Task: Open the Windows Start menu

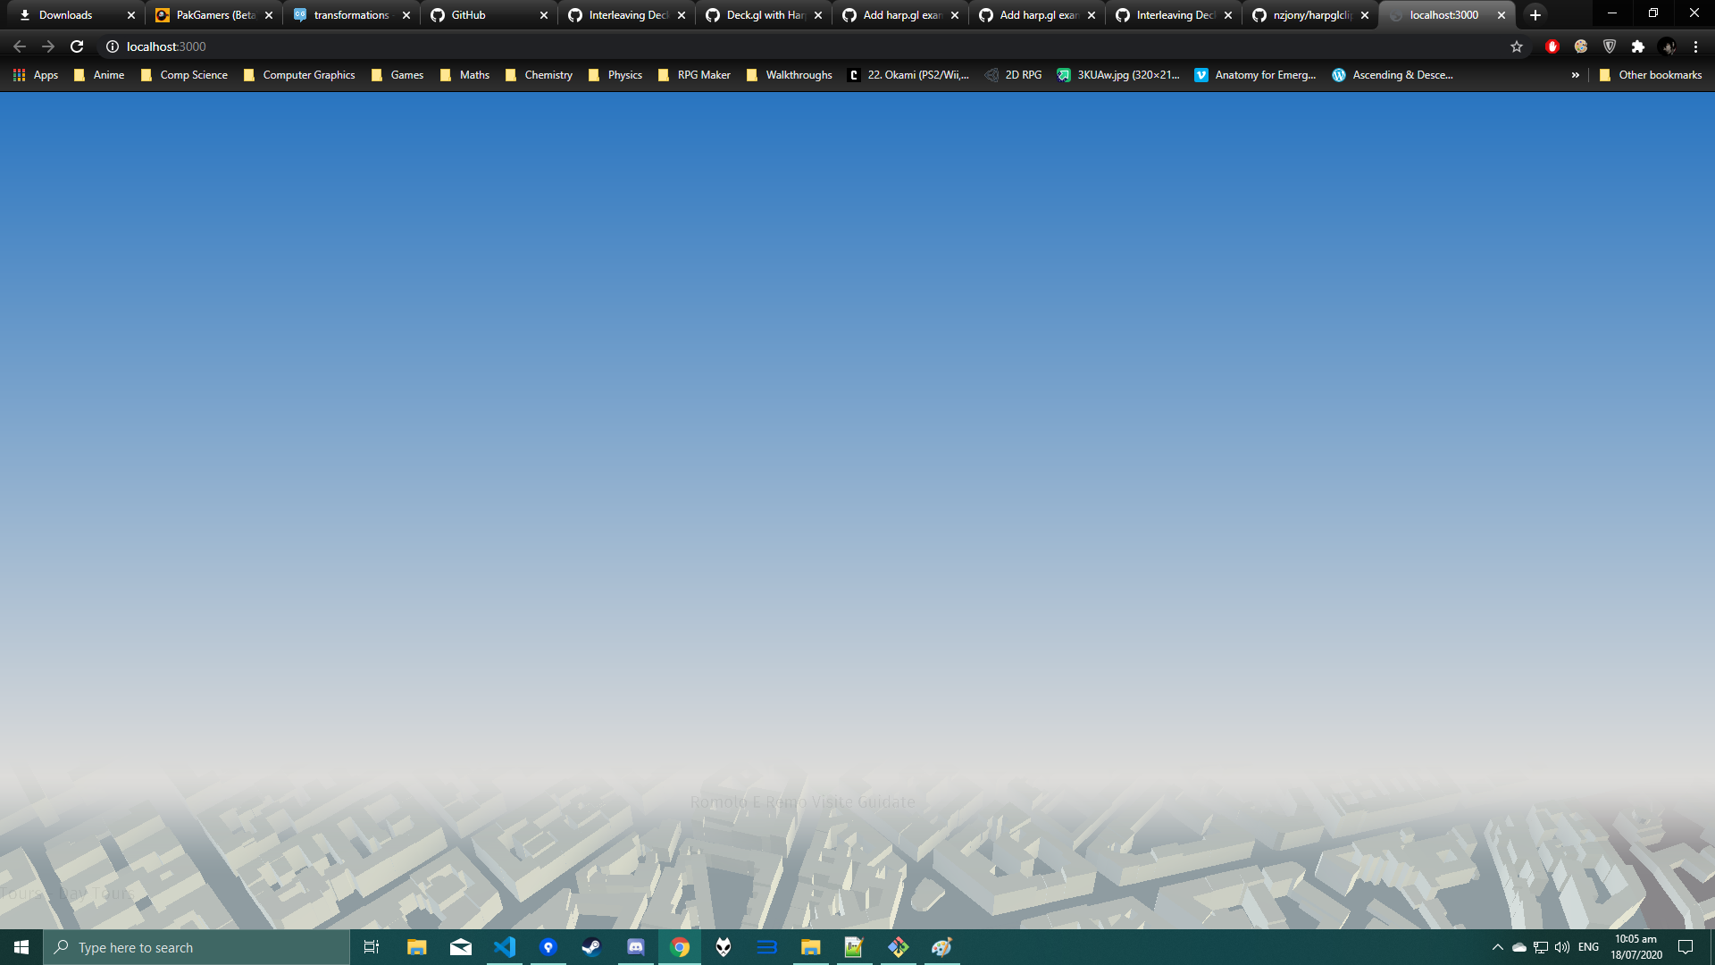Action: pos(21,947)
